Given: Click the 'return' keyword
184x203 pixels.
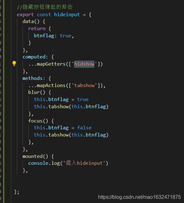Looking at the screenshot, I should pyautogui.click(x=37, y=29).
